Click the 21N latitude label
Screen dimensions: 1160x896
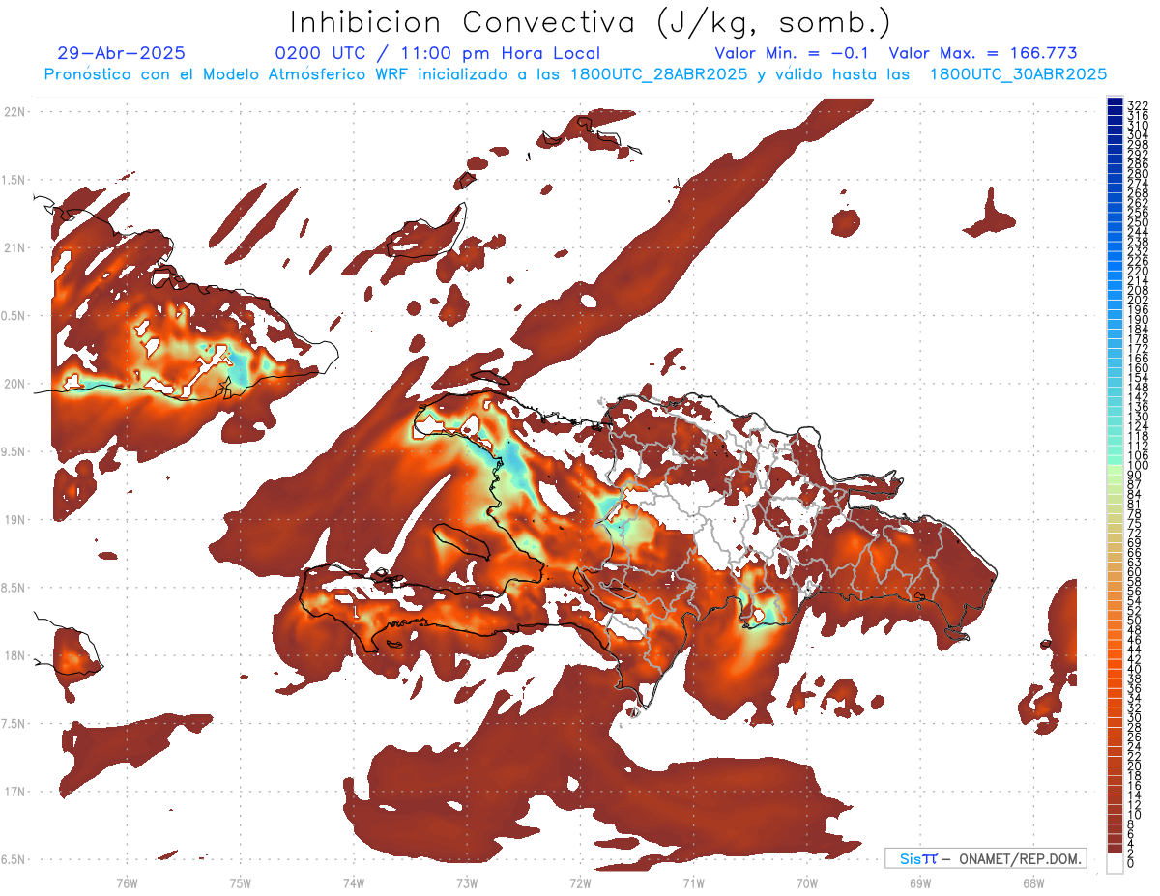click(15, 248)
